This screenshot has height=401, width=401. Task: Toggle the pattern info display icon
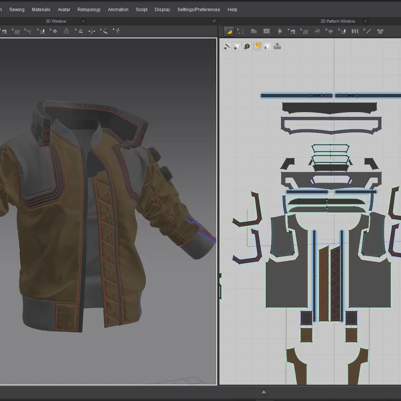247,46
